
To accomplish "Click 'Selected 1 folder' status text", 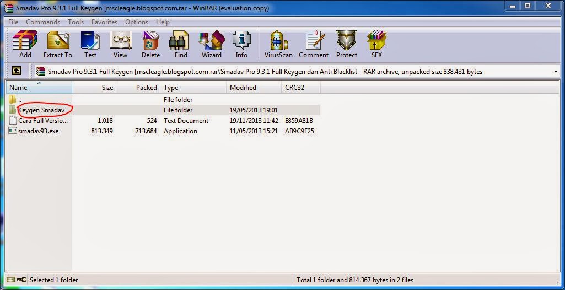I will tap(53, 280).
